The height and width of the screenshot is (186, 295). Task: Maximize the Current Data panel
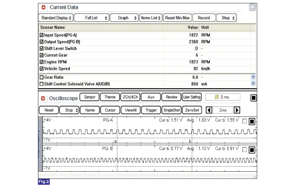point(252,7)
